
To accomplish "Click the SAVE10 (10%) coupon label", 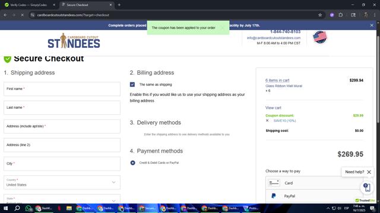I will (284, 121).
